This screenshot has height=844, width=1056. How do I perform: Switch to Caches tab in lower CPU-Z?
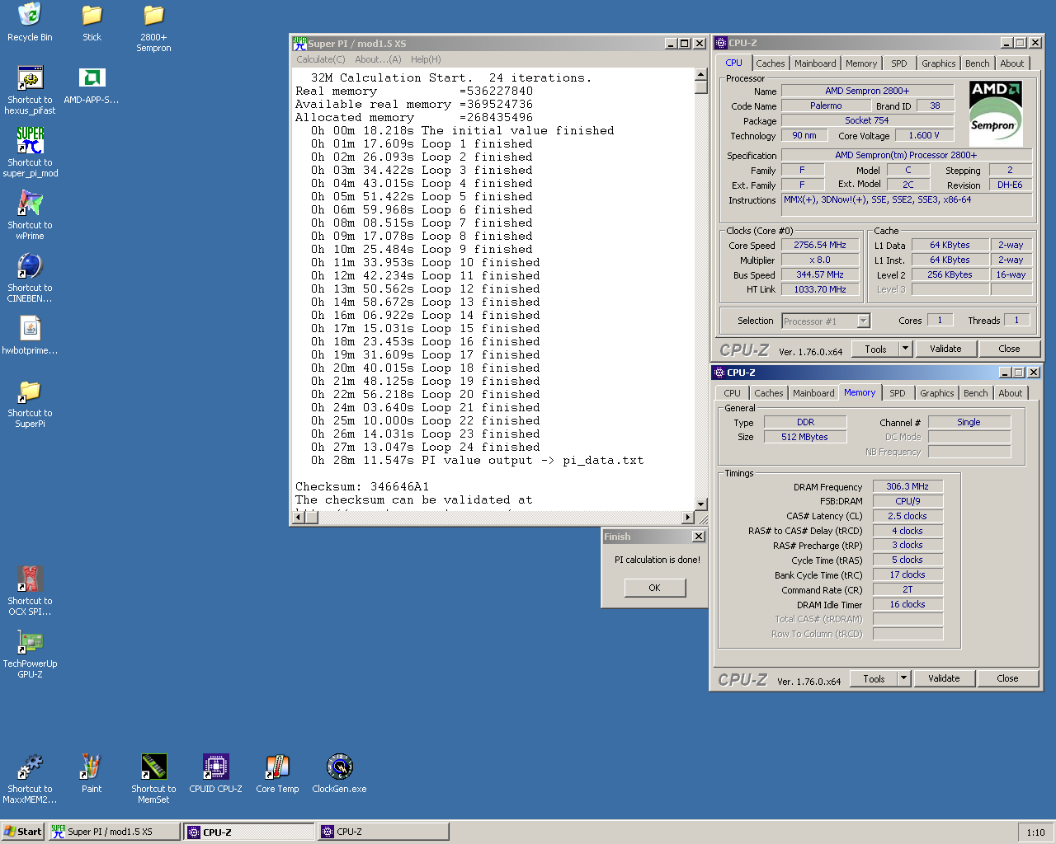[768, 393]
